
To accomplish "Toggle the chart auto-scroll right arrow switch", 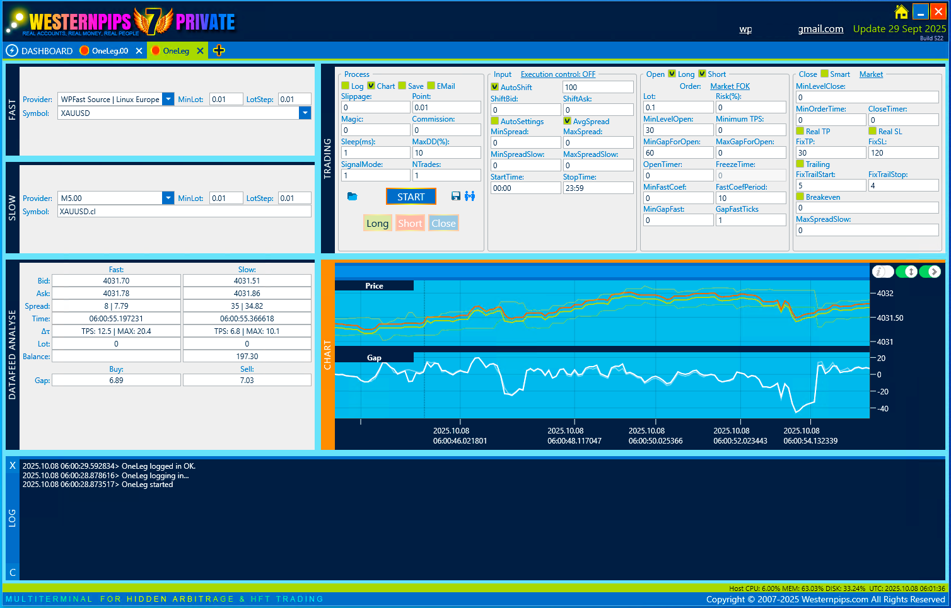I will (x=930, y=272).
